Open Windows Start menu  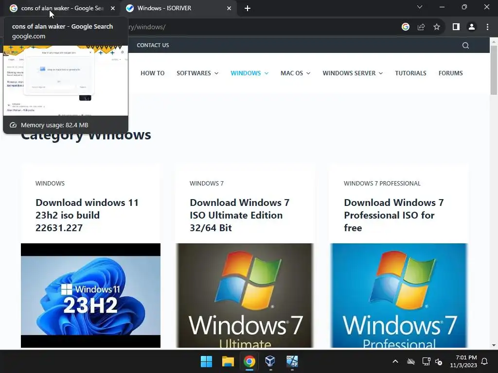pyautogui.click(x=206, y=361)
